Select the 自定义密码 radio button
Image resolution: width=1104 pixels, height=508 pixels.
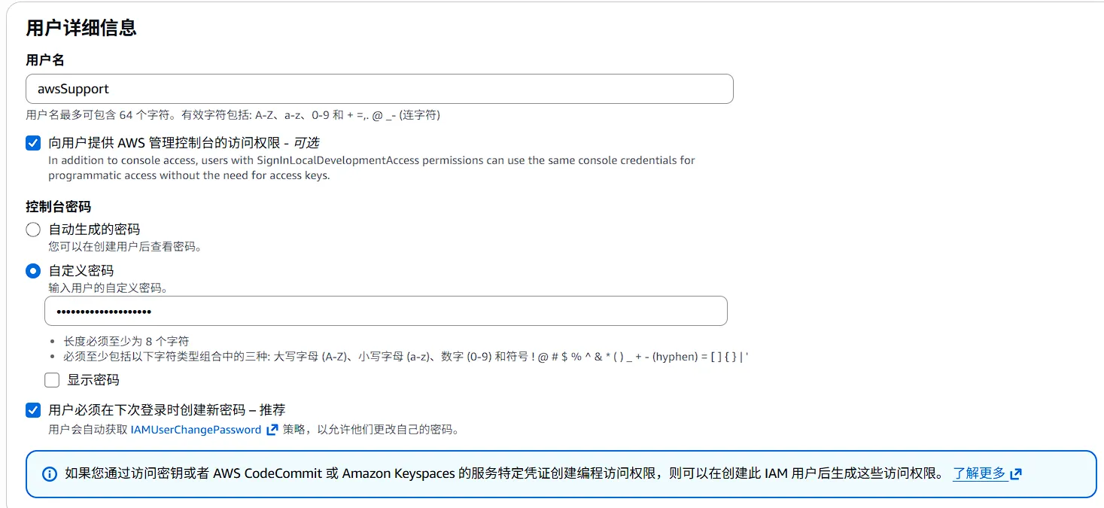click(x=33, y=271)
